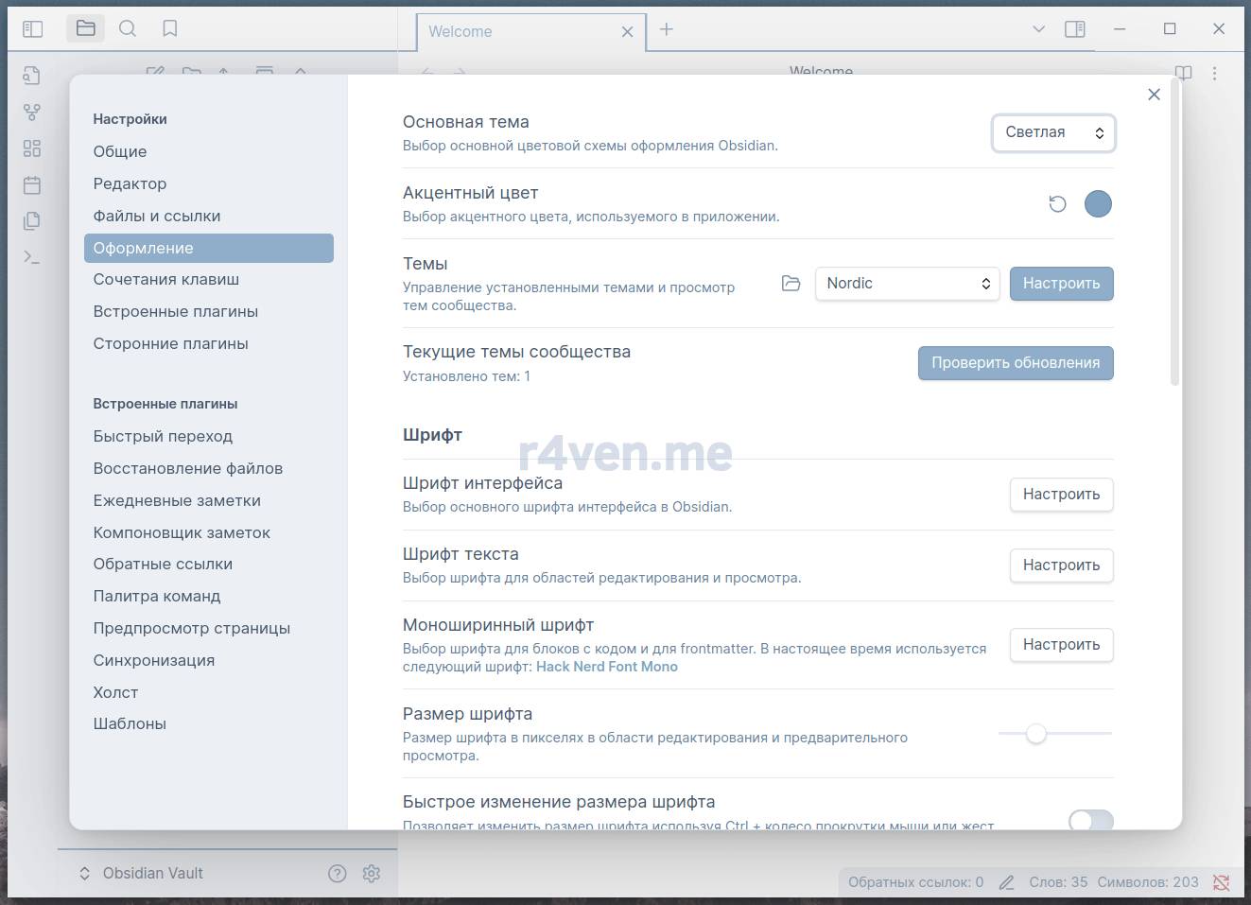Image resolution: width=1251 pixels, height=905 pixels.
Task: Click the settings gear near vault name
Action: (x=372, y=873)
